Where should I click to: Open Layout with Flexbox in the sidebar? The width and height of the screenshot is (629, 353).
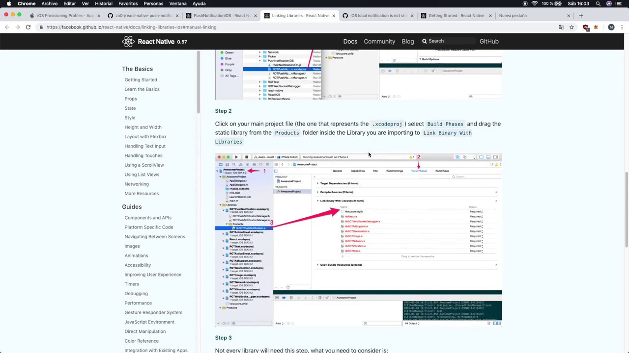pos(145,137)
